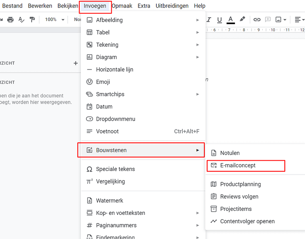
Task: Expand the Diagram submenu arrow
Action: (198, 57)
